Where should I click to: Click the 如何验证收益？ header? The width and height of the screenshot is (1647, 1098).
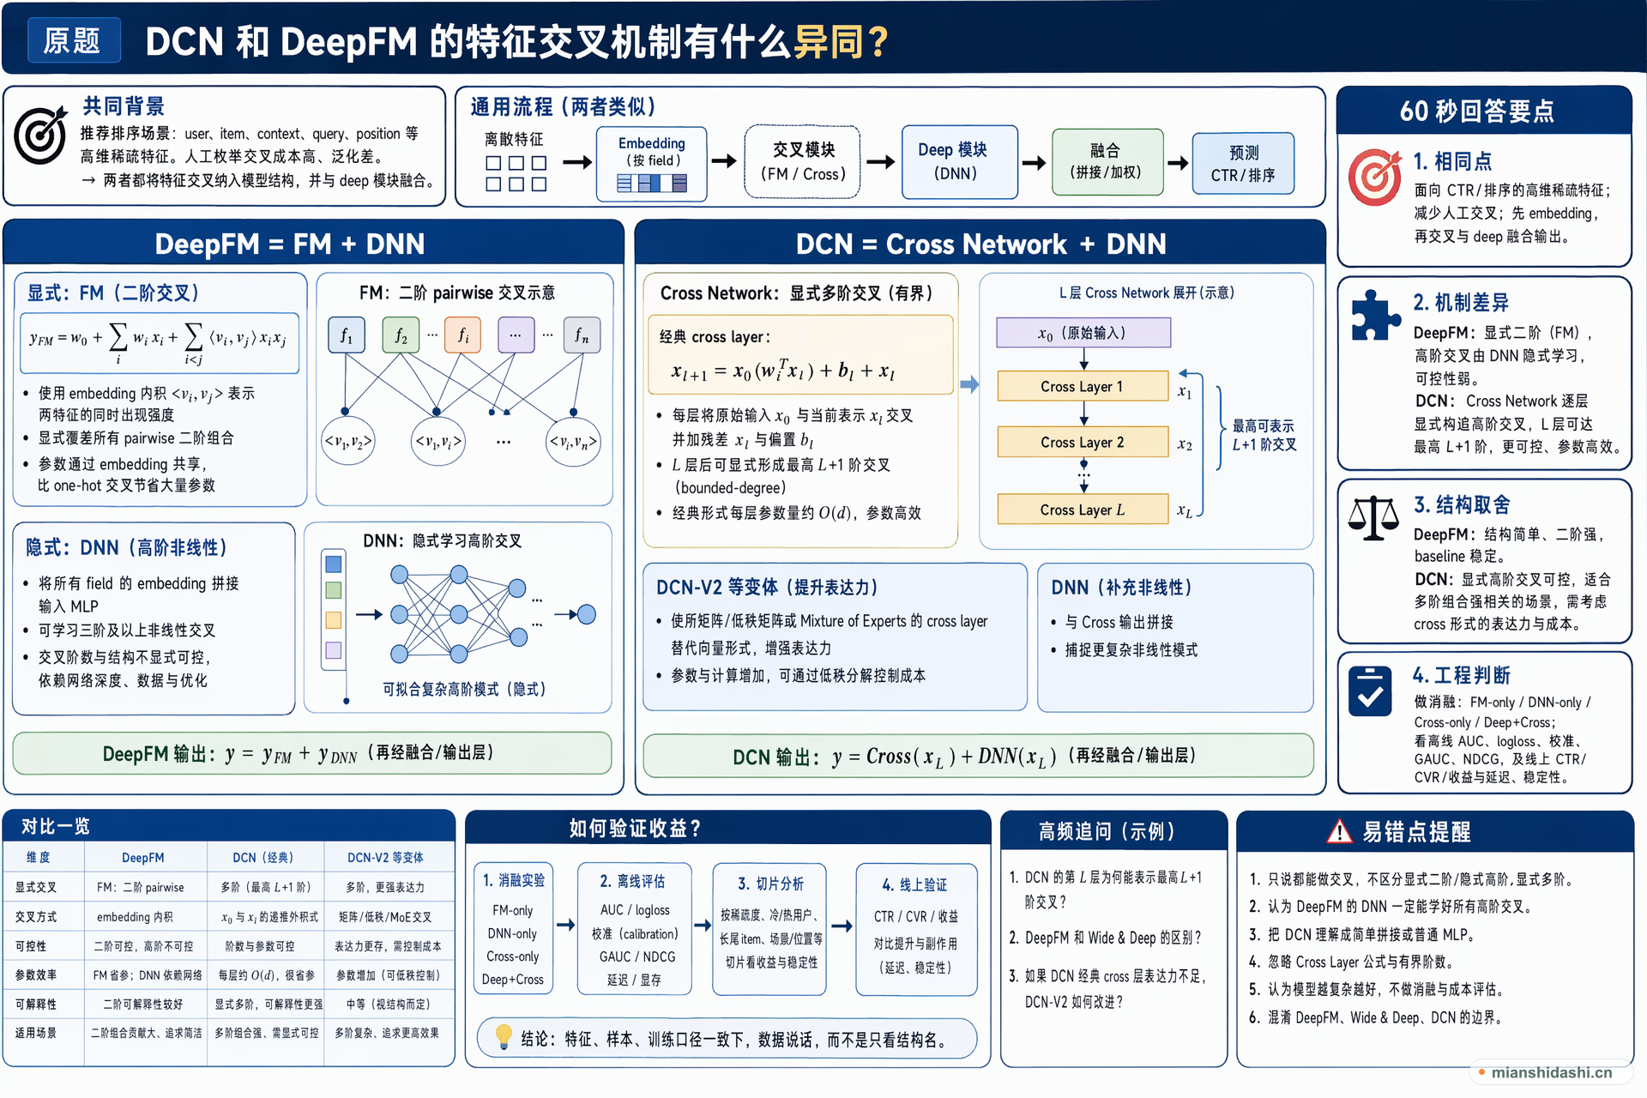pos(727,828)
